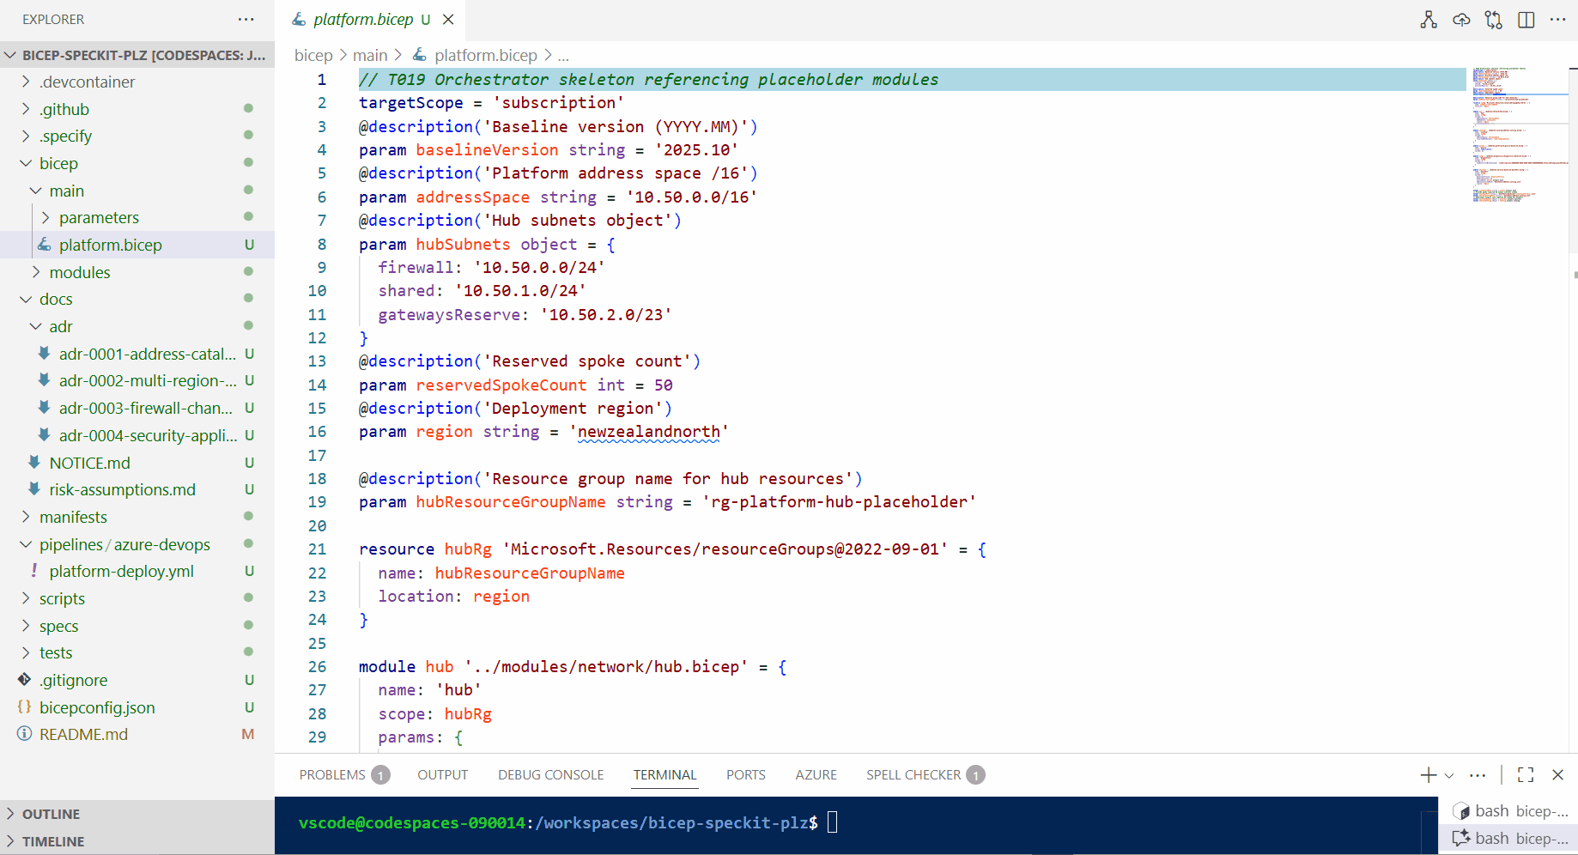Open editor More Actions ellipsis menu
Screen dimensions: 1578x855
(1558, 20)
